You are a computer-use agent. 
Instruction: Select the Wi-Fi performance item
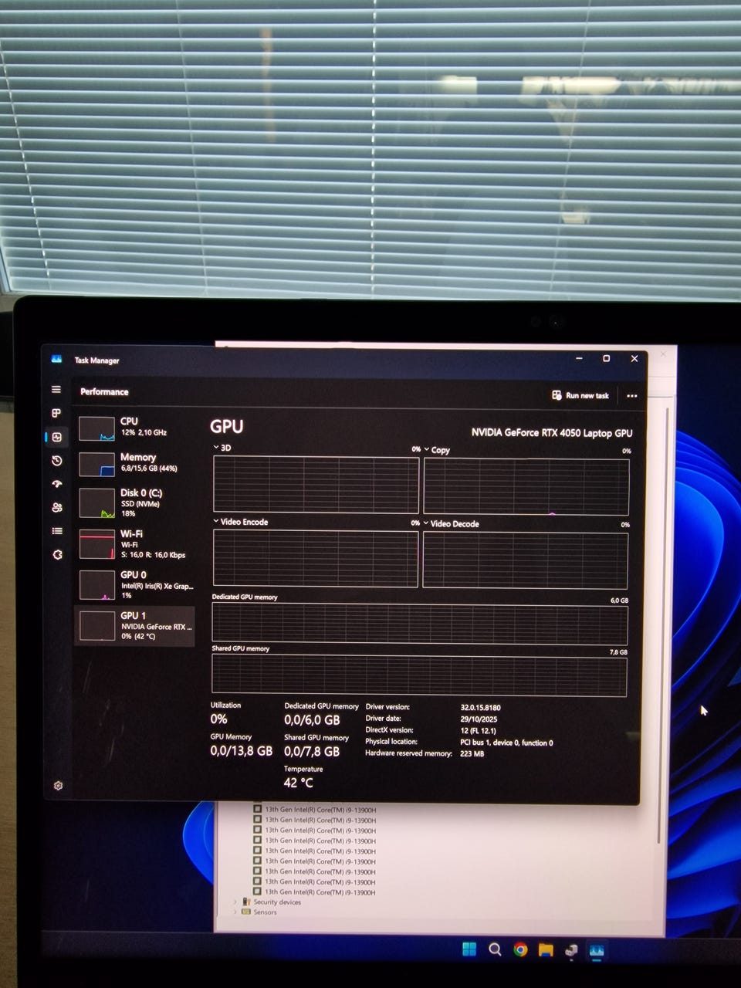pyautogui.click(x=134, y=544)
